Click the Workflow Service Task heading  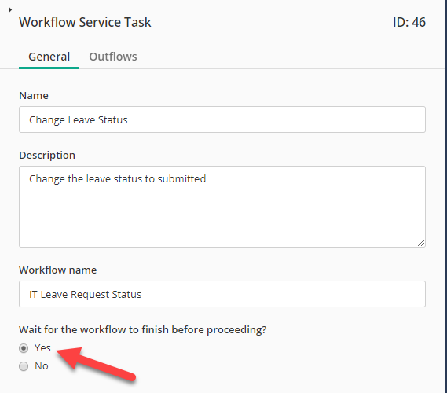(x=85, y=22)
